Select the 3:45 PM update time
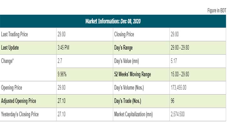Screen dimensions: 227x125 [x=63, y=48]
